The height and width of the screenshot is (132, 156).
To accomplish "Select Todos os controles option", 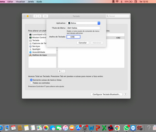I will [x=31, y=83].
